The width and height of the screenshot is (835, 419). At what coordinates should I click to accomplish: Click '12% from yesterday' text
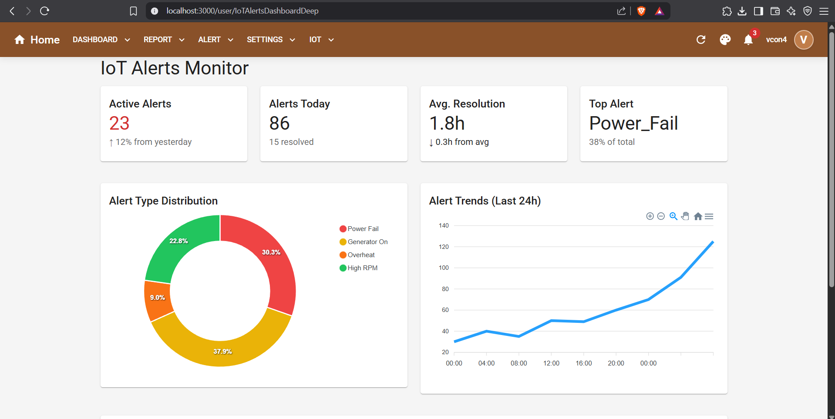[154, 142]
